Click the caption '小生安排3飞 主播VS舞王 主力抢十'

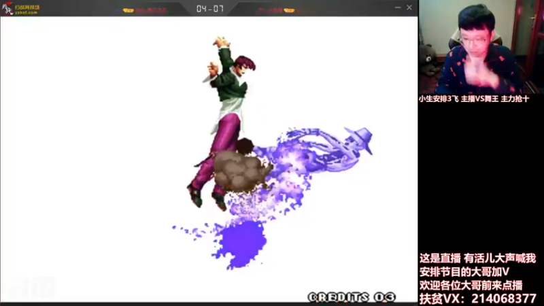[x=474, y=99]
